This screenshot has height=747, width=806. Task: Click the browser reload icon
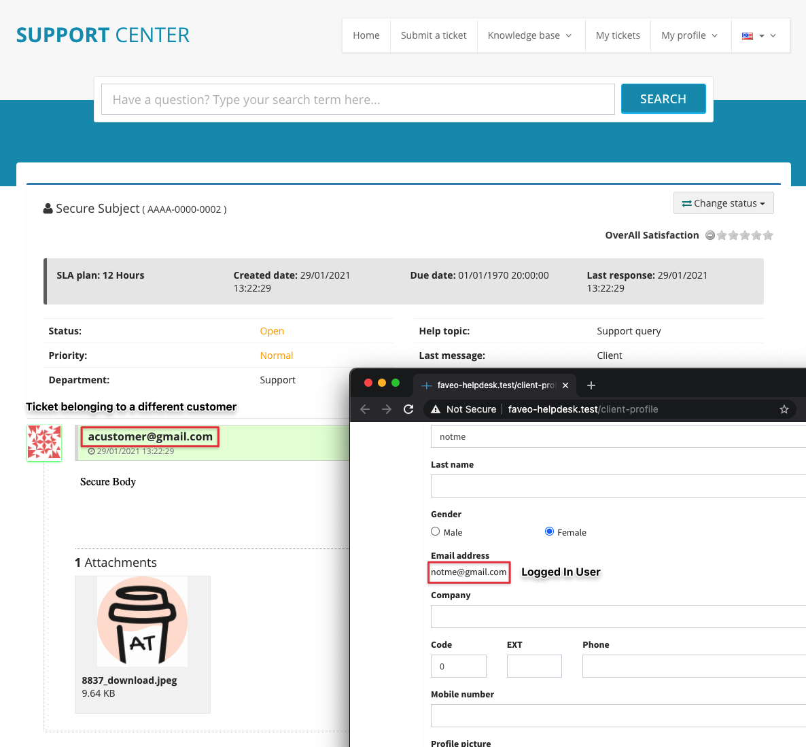pyautogui.click(x=408, y=409)
